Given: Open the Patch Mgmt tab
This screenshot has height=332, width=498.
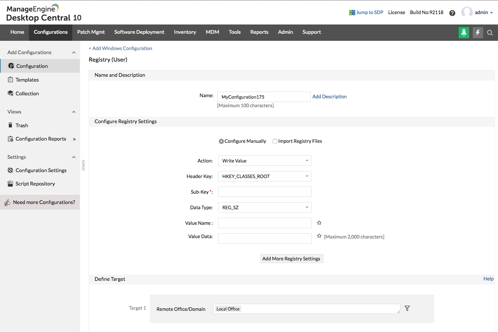Looking at the screenshot, I should (x=91, y=32).
